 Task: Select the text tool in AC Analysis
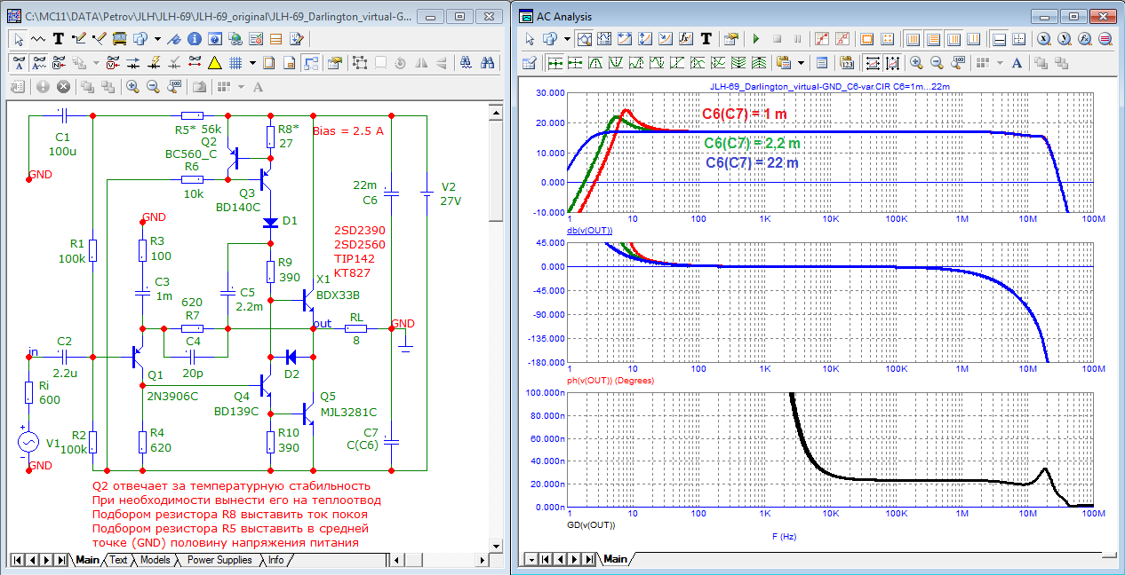tap(706, 39)
